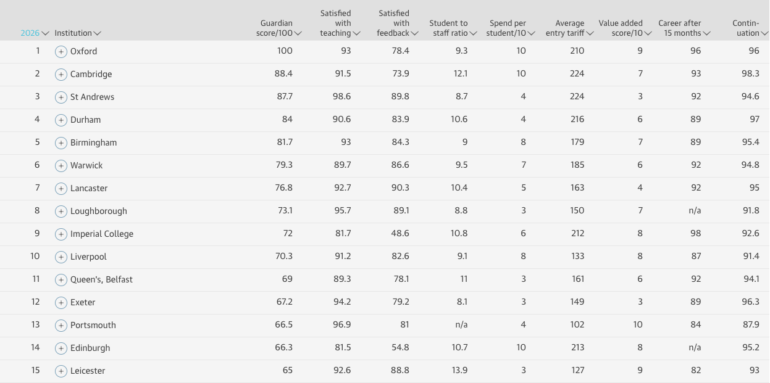
Task: Sort by Average entry tariff column
Action: tap(569, 28)
